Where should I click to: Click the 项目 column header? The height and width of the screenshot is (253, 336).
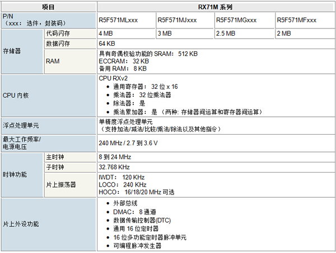[49, 7]
